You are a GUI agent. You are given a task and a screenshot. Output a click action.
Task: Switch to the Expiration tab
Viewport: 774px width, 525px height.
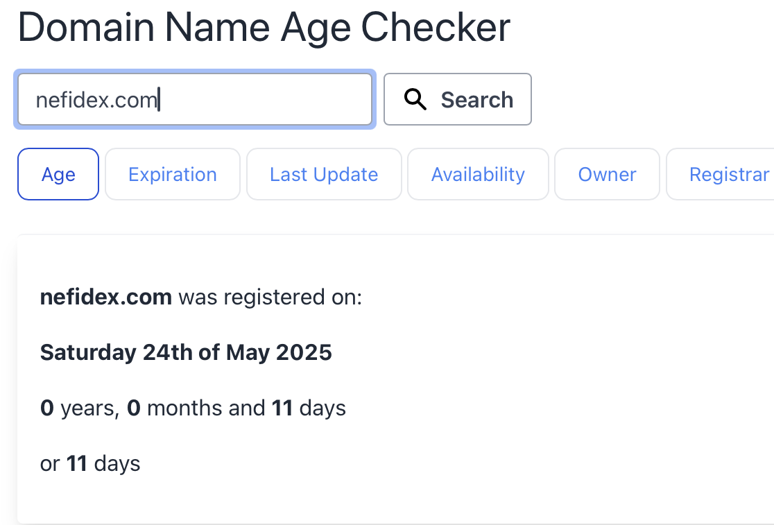pos(172,174)
